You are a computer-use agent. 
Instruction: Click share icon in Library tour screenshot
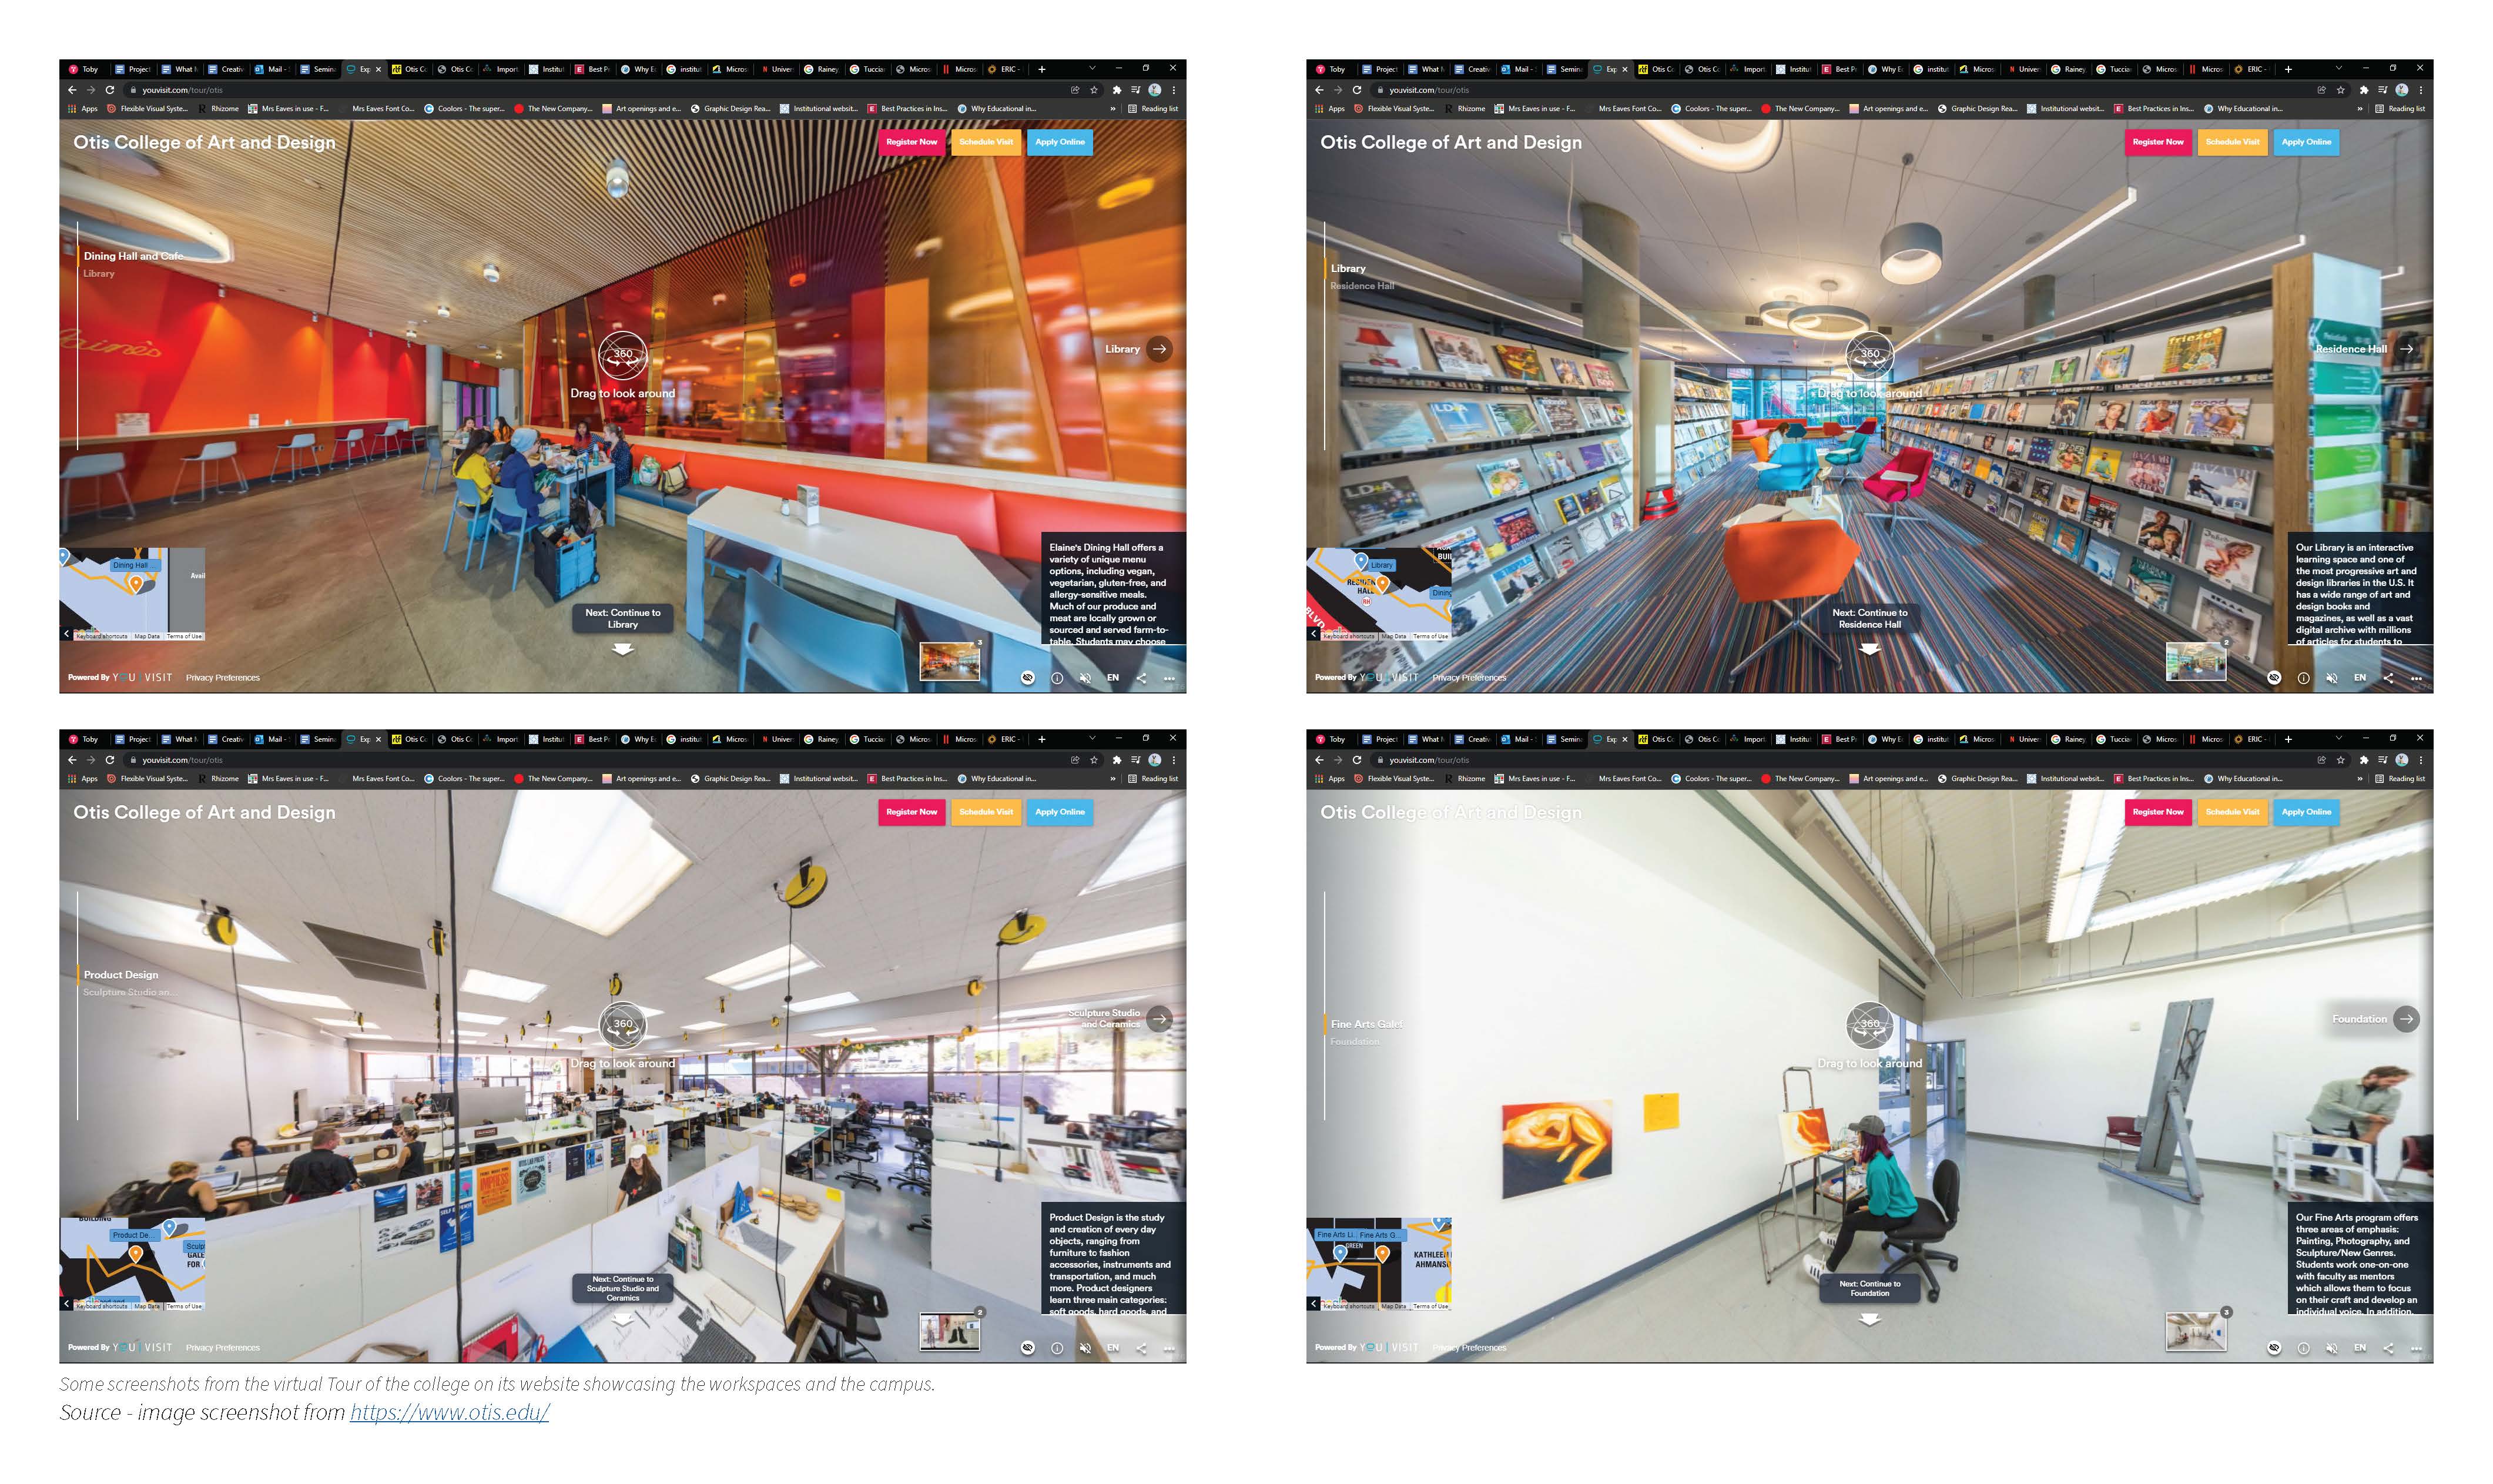click(2388, 678)
